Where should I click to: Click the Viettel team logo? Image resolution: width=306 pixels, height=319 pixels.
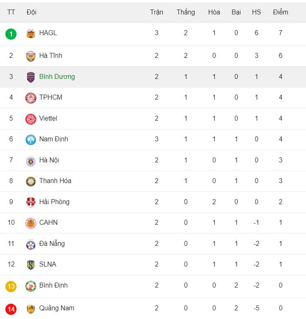click(x=31, y=119)
